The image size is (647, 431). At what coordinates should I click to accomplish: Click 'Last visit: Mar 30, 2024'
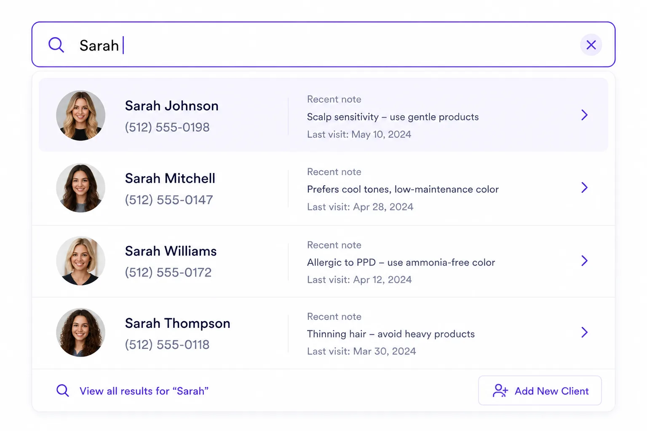coord(361,351)
